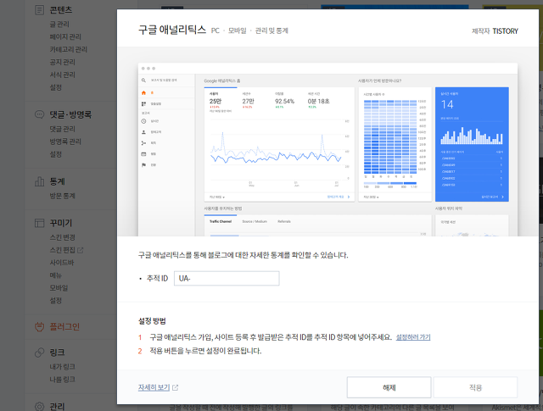Click the PC tag in dialog header
The height and width of the screenshot is (411, 543).
[x=215, y=31]
